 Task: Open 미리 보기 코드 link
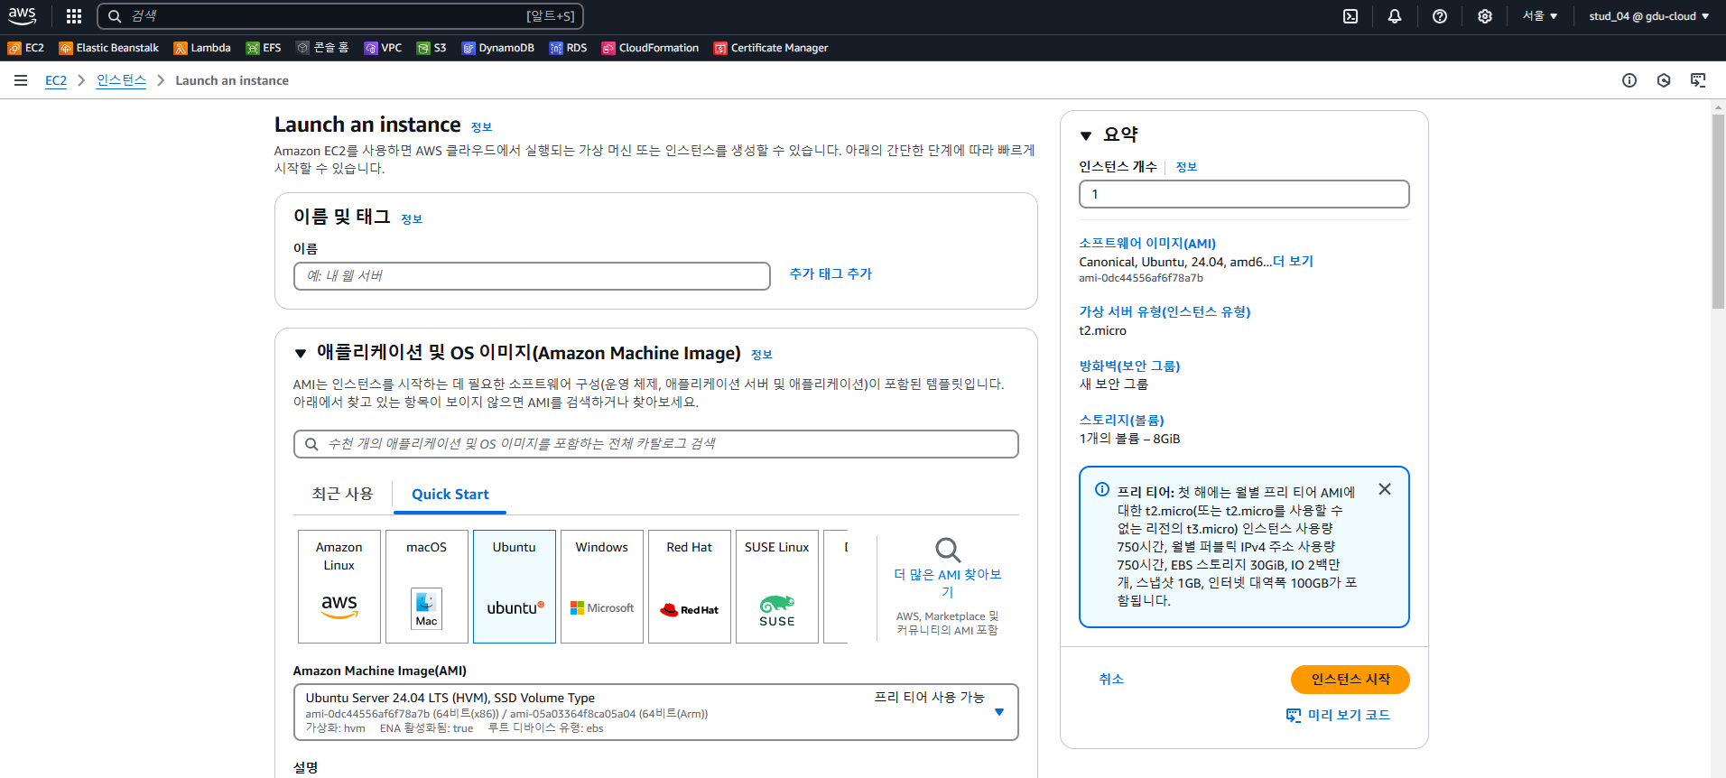pos(1338,715)
